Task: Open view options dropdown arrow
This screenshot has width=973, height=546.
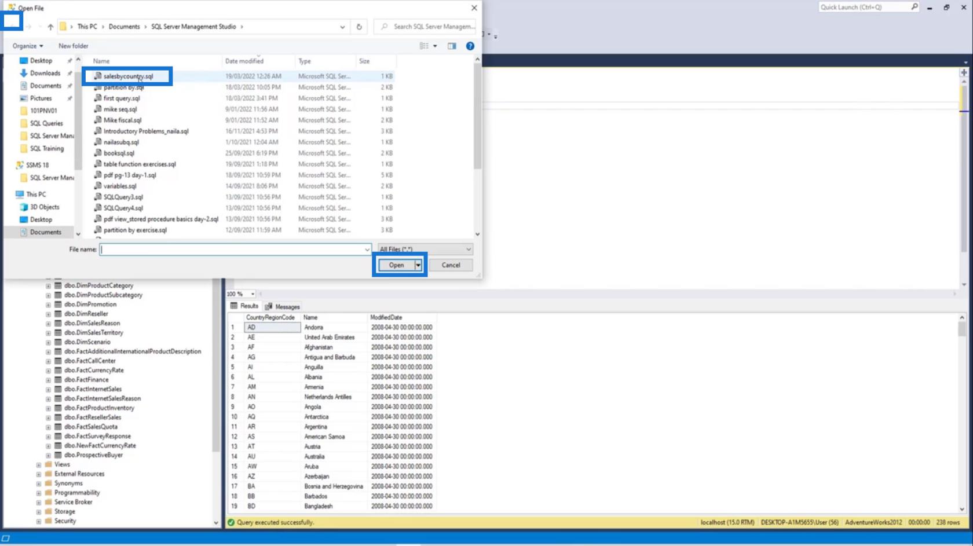Action: click(x=435, y=46)
